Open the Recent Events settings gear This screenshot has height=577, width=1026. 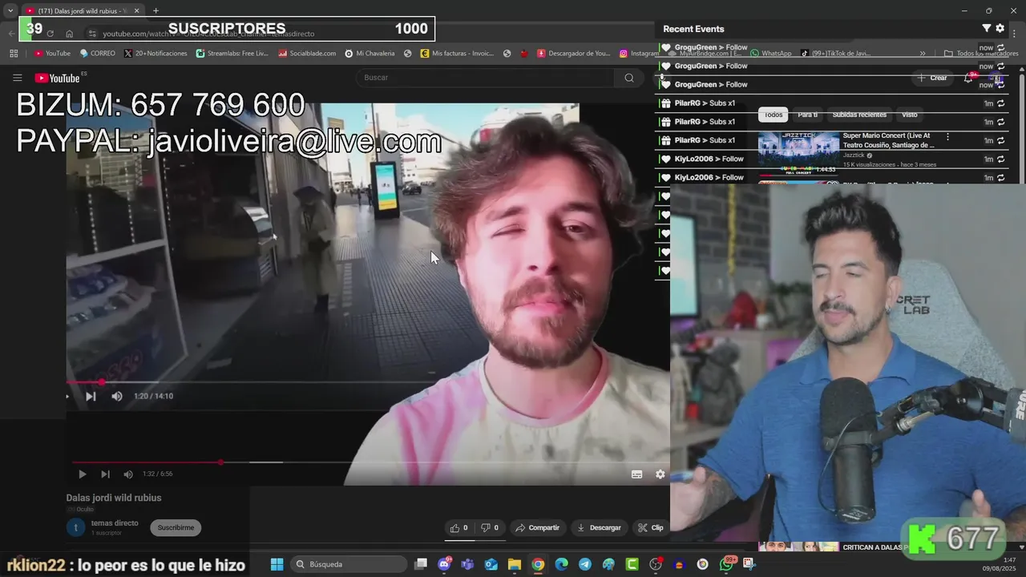pos(1000,28)
